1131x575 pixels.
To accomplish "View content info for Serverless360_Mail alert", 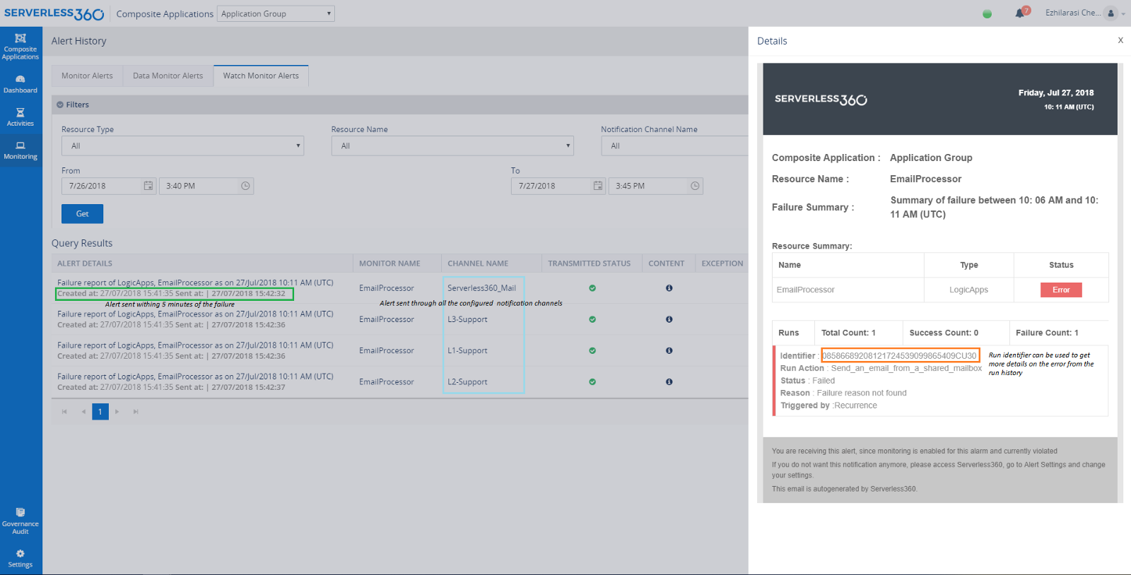I will [669, 288].
